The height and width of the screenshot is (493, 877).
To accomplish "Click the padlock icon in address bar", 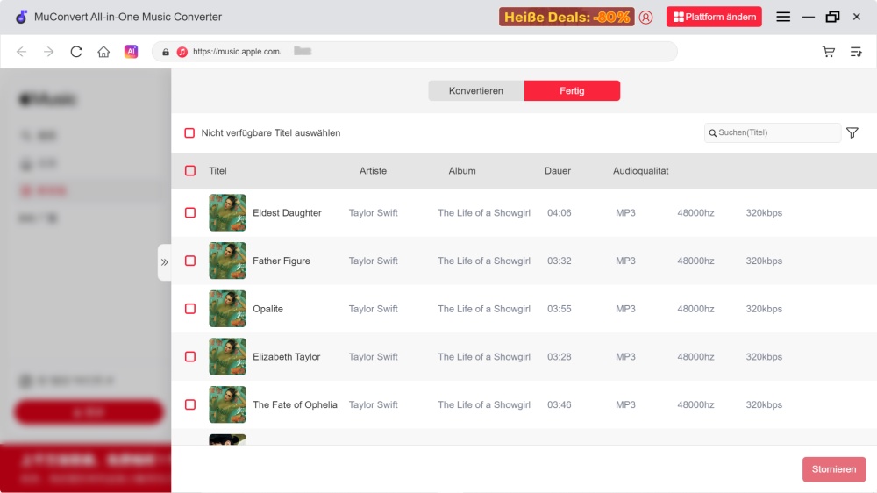I will click(166, 52).
